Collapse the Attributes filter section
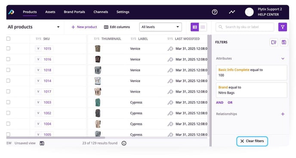This screenshot has width=296, height=158. pyautogui.click(x=283, y=59)
